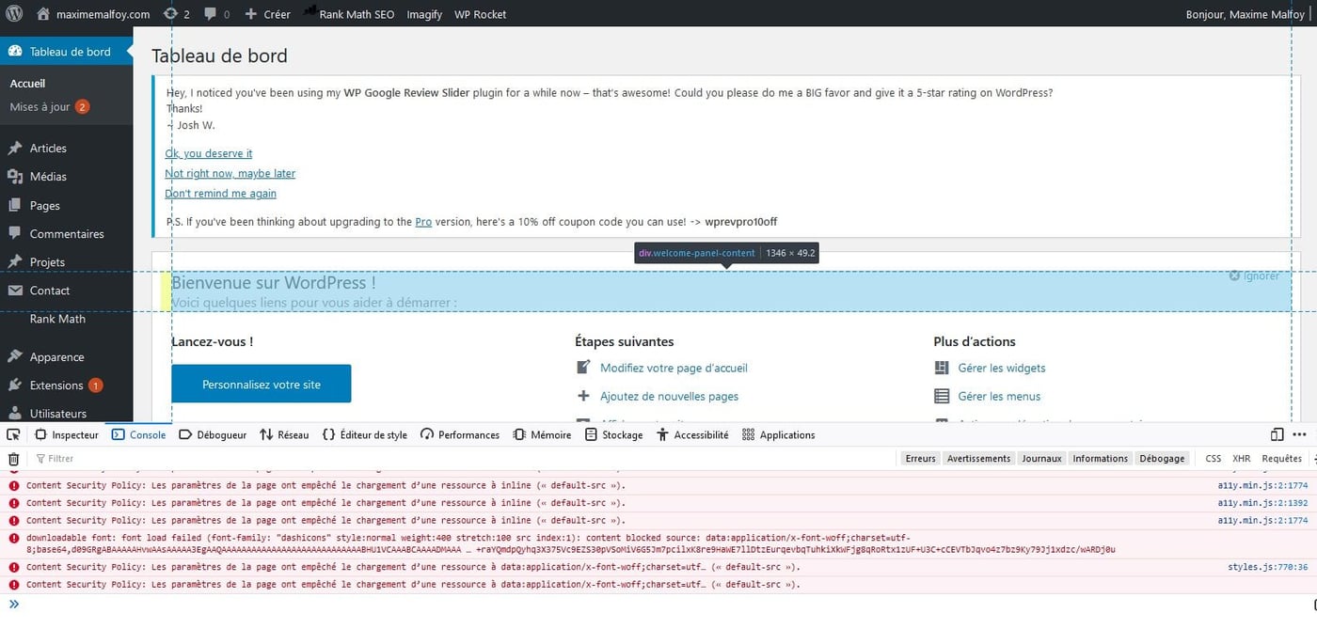Toggle the Avertissements log filter
Viewport: 1317px width, 629px height.
(x=978, y=458)
